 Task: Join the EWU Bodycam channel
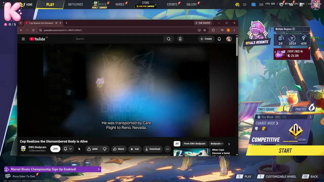tap(55, 149)
